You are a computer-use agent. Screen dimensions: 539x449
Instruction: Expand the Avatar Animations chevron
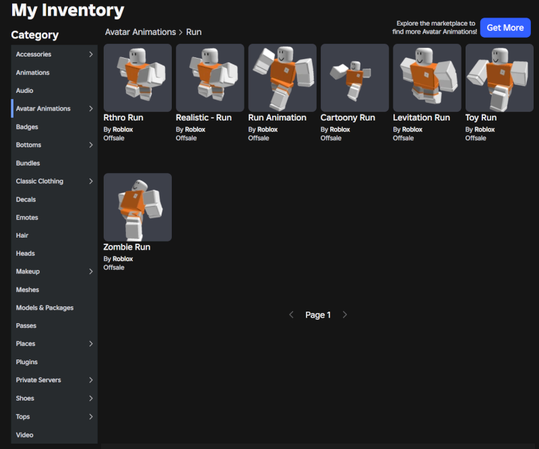tap(91, 108)
